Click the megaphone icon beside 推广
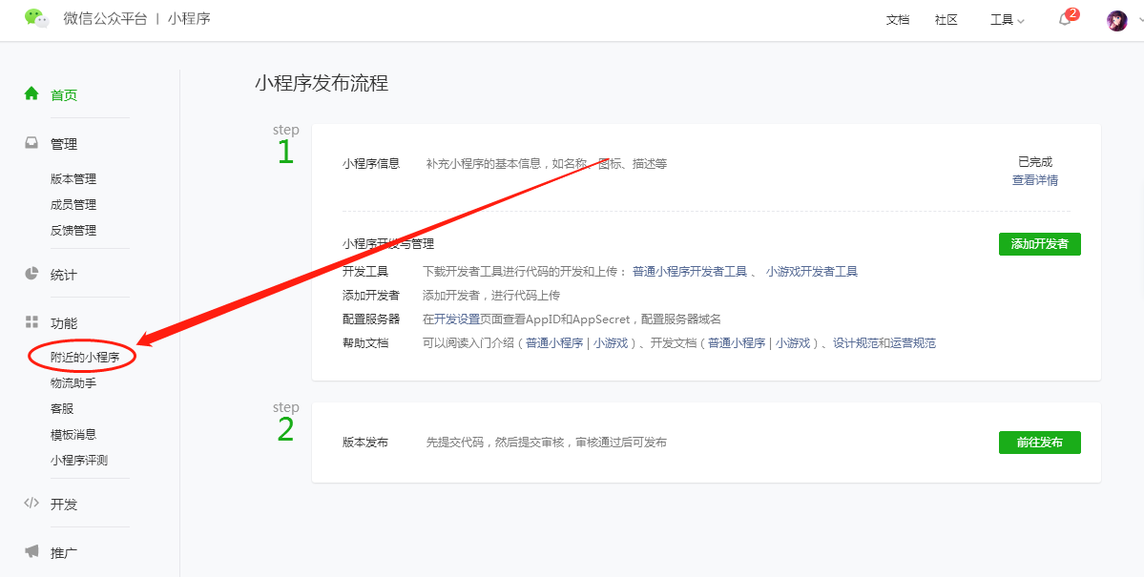The image size is (1144, 577). click(31, 551)
